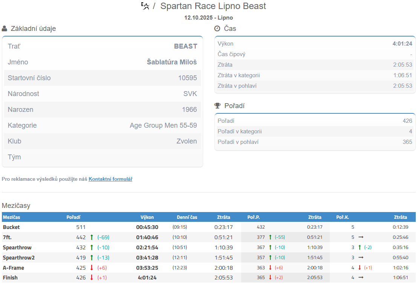The image size is (418, 287).
Task: Click the person icon next to Základní údaje
Action: [x=5, y=29]
